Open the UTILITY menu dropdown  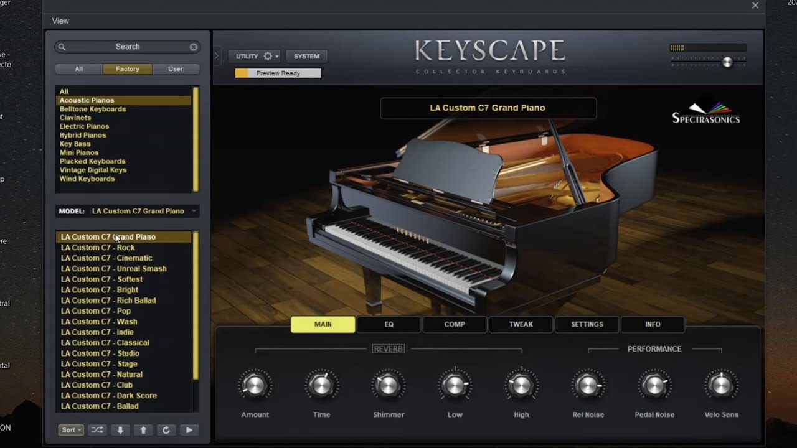point(254,56)
